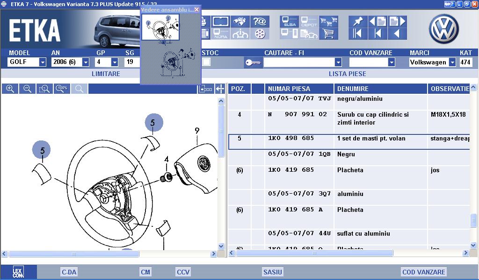Screen dimensions: 479x280
Task: Click the KAT field showing 474
Action: (x=465, y=62)
